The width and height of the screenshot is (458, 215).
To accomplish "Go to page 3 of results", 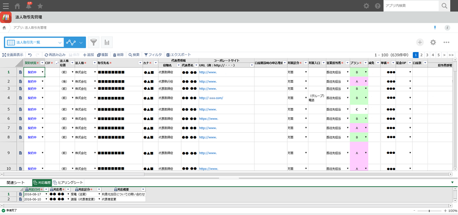I will pyautogui.click(x=427, y=55).
